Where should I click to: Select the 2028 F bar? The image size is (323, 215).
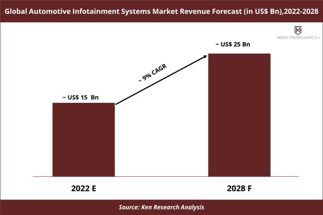pos(239,115)
